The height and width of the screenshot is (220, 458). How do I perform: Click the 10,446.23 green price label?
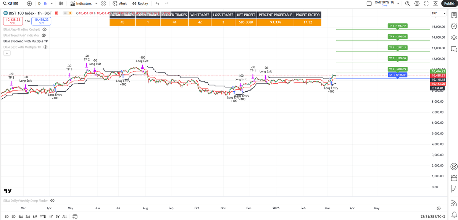click(438, 71)
